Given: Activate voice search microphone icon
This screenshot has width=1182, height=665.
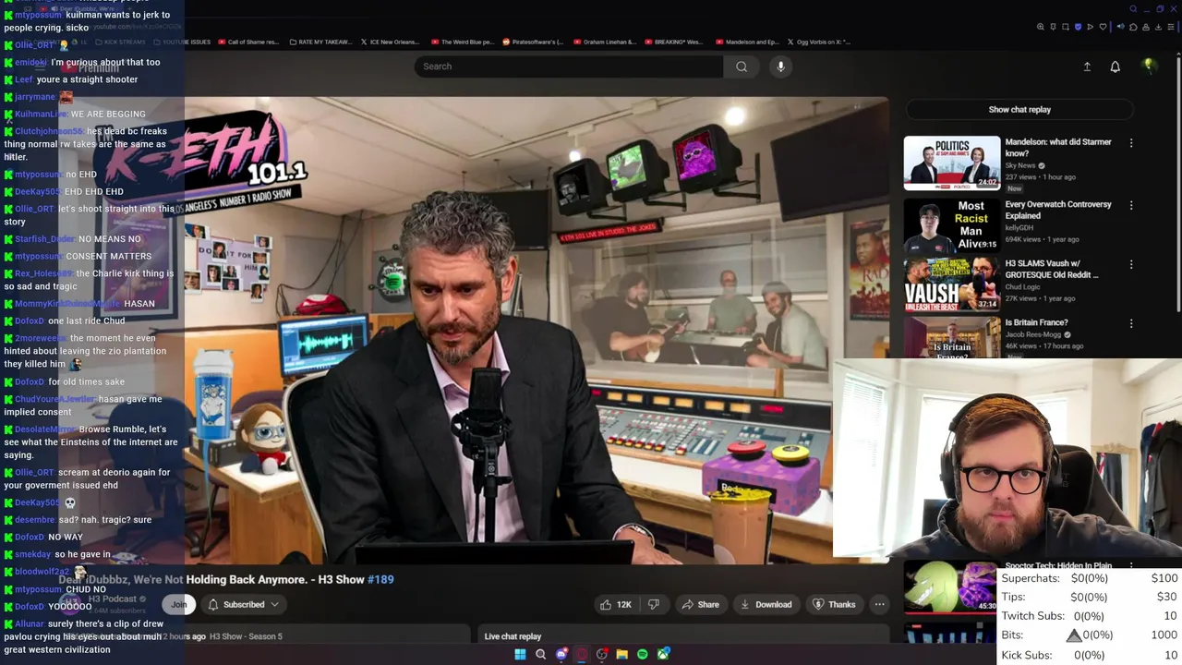Looking at the screenshot, I should click(x=780, y=66).
